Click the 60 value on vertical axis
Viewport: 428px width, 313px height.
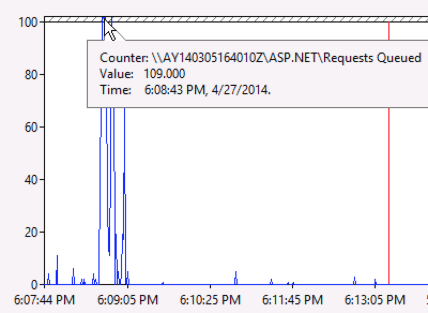tap(31, 127)
